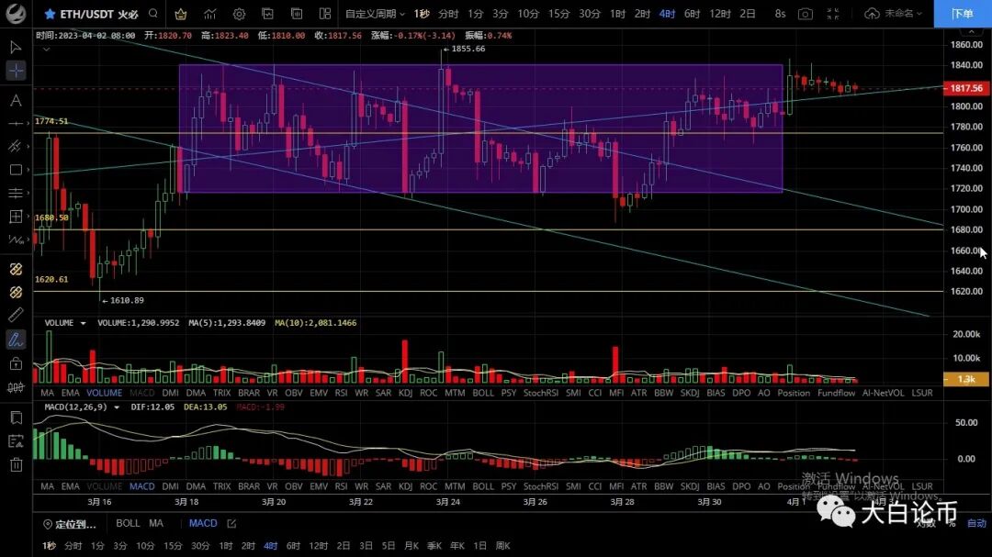The width and height of the screenshot is (992, 557).
Task: Expand the 未命名 layout name dropdown
Action: coord(904,13)
